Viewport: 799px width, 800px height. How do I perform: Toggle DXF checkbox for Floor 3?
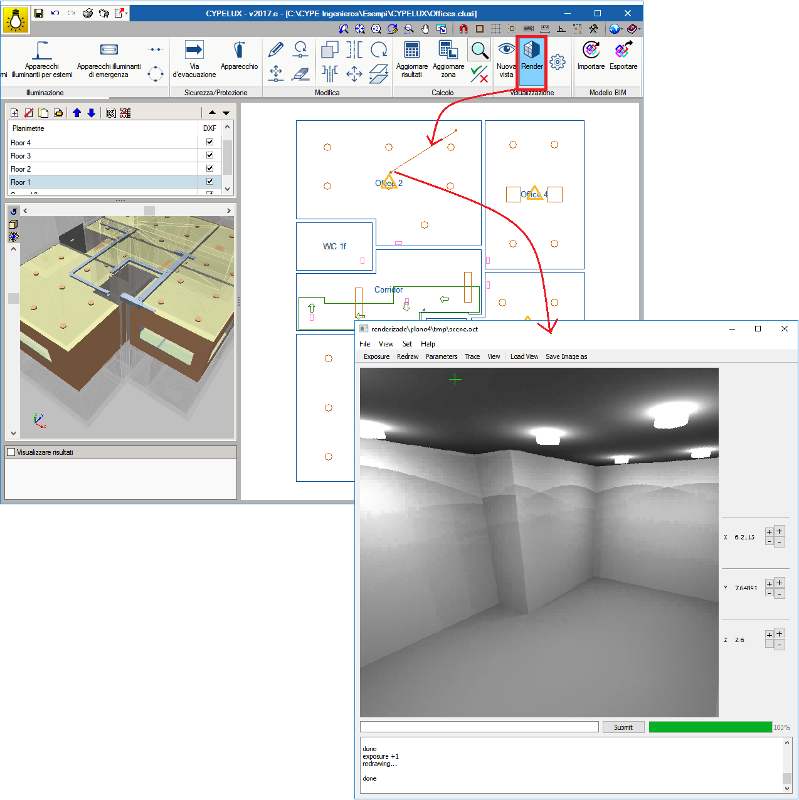click(x=209, y=155)
